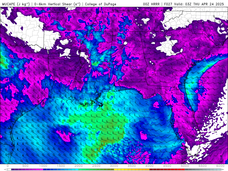Screen dimensions: 228x171
Task: Click the 4000 tick label on the colorbar
Action: coord(149,166)
